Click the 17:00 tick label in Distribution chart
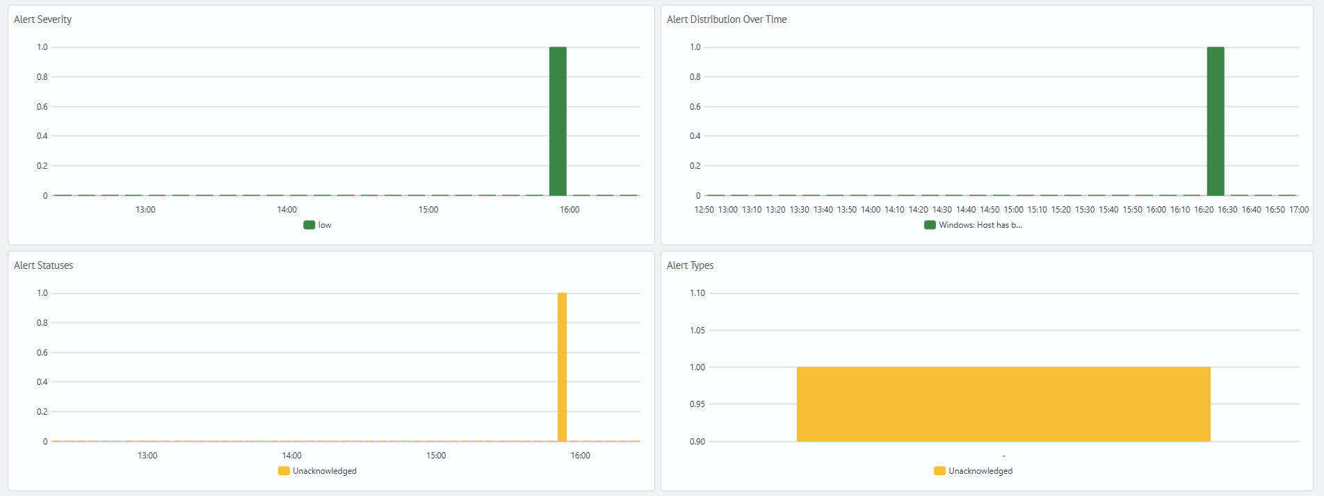1324x496 pixels. pos(1299,210)
